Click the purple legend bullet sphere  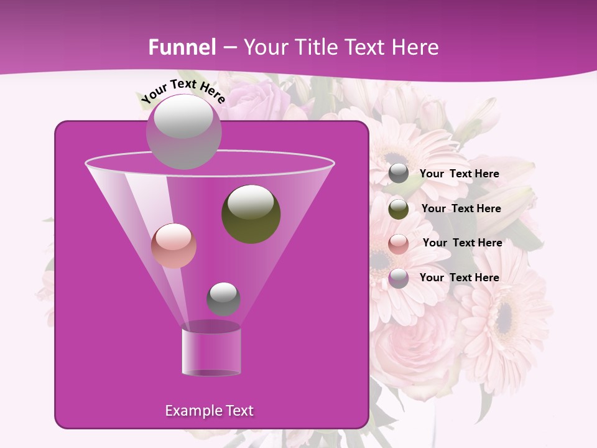coord(399,278)
